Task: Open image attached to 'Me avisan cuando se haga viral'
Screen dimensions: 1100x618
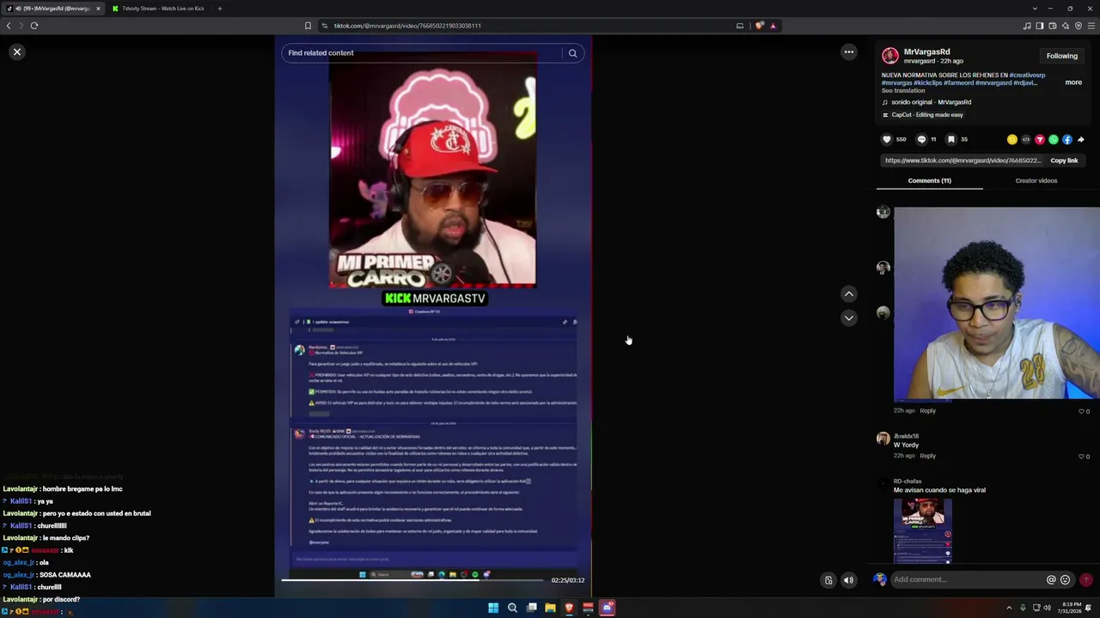Action: 923,530
